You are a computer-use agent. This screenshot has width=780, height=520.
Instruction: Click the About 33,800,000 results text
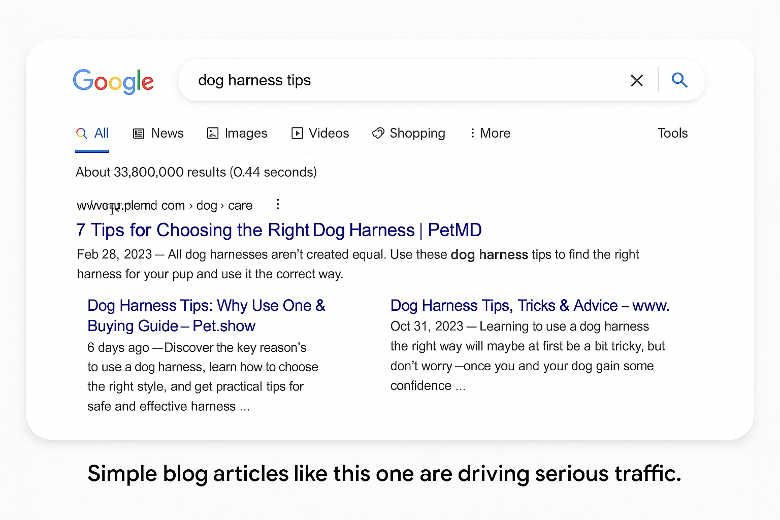pyautogui.click(x=196, y=172)
